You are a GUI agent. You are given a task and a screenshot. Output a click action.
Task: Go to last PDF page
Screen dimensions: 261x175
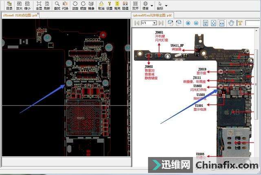pos(161,23)
